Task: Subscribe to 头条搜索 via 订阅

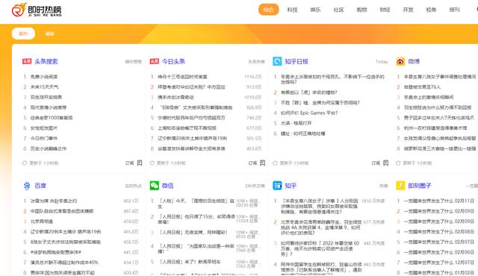Action: [x=129, y=163]
